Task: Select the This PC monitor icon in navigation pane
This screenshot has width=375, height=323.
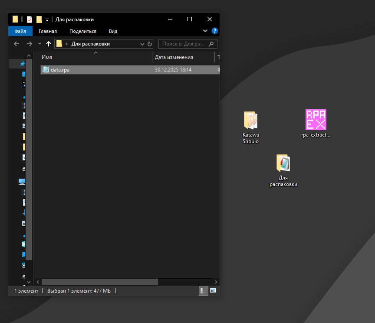Action: coord(22,182)
